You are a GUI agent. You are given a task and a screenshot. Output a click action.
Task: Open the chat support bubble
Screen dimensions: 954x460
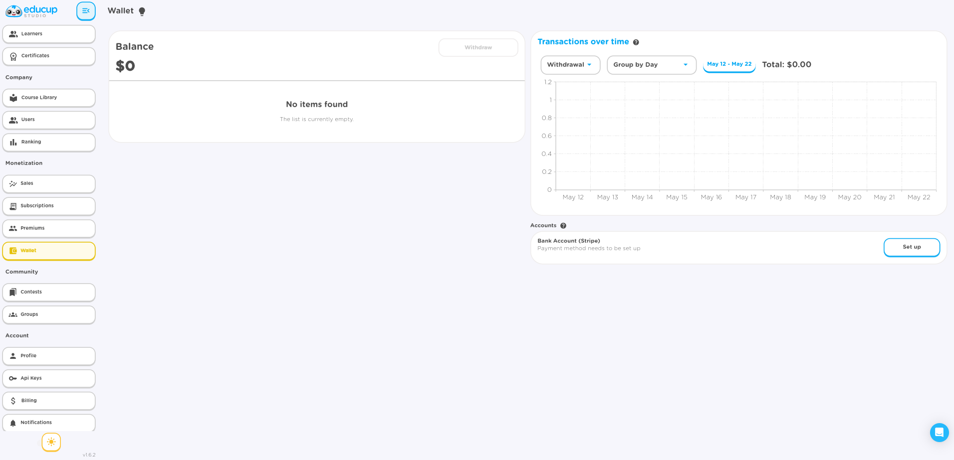click(x=939, y=433)
